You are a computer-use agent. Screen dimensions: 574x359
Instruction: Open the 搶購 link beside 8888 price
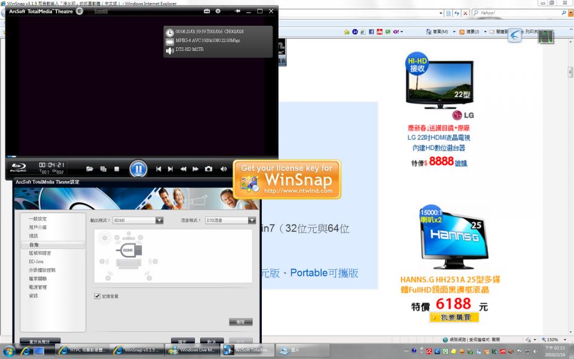461,163
